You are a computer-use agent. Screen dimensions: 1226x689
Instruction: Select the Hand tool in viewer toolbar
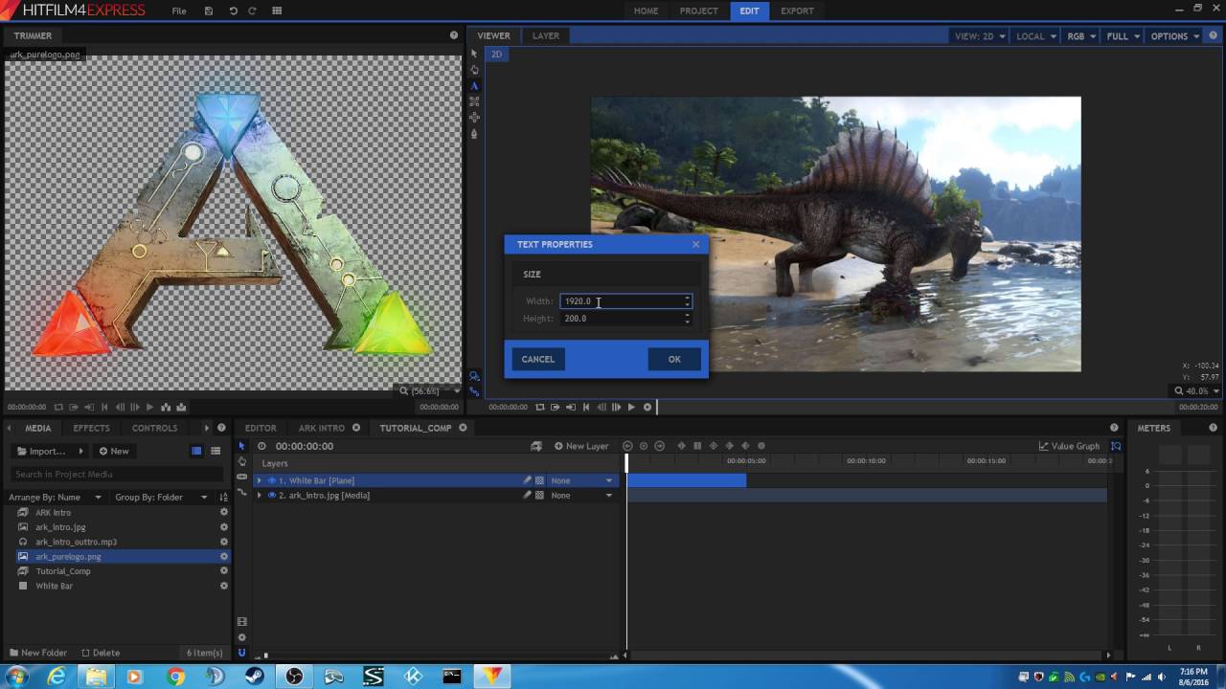coord(474,70)
